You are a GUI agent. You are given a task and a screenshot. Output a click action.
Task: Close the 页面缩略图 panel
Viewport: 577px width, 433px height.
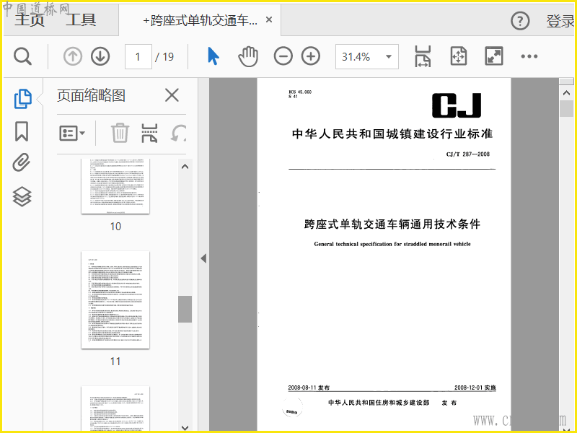coord(172,95)
